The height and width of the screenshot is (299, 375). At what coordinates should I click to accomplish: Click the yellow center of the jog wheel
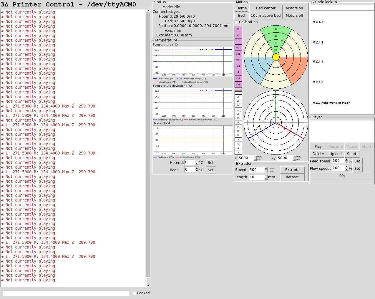coord(276,57)
